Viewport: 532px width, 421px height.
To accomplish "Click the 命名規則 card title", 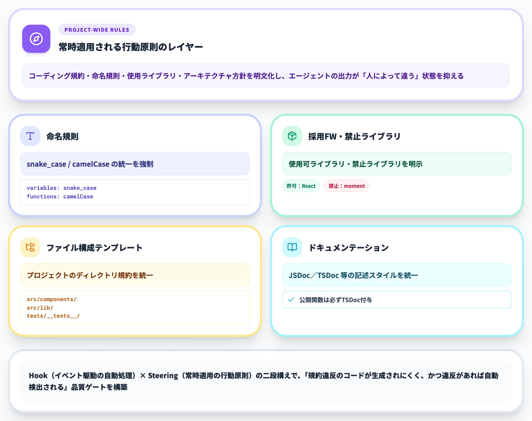I will tap(62, 136).
